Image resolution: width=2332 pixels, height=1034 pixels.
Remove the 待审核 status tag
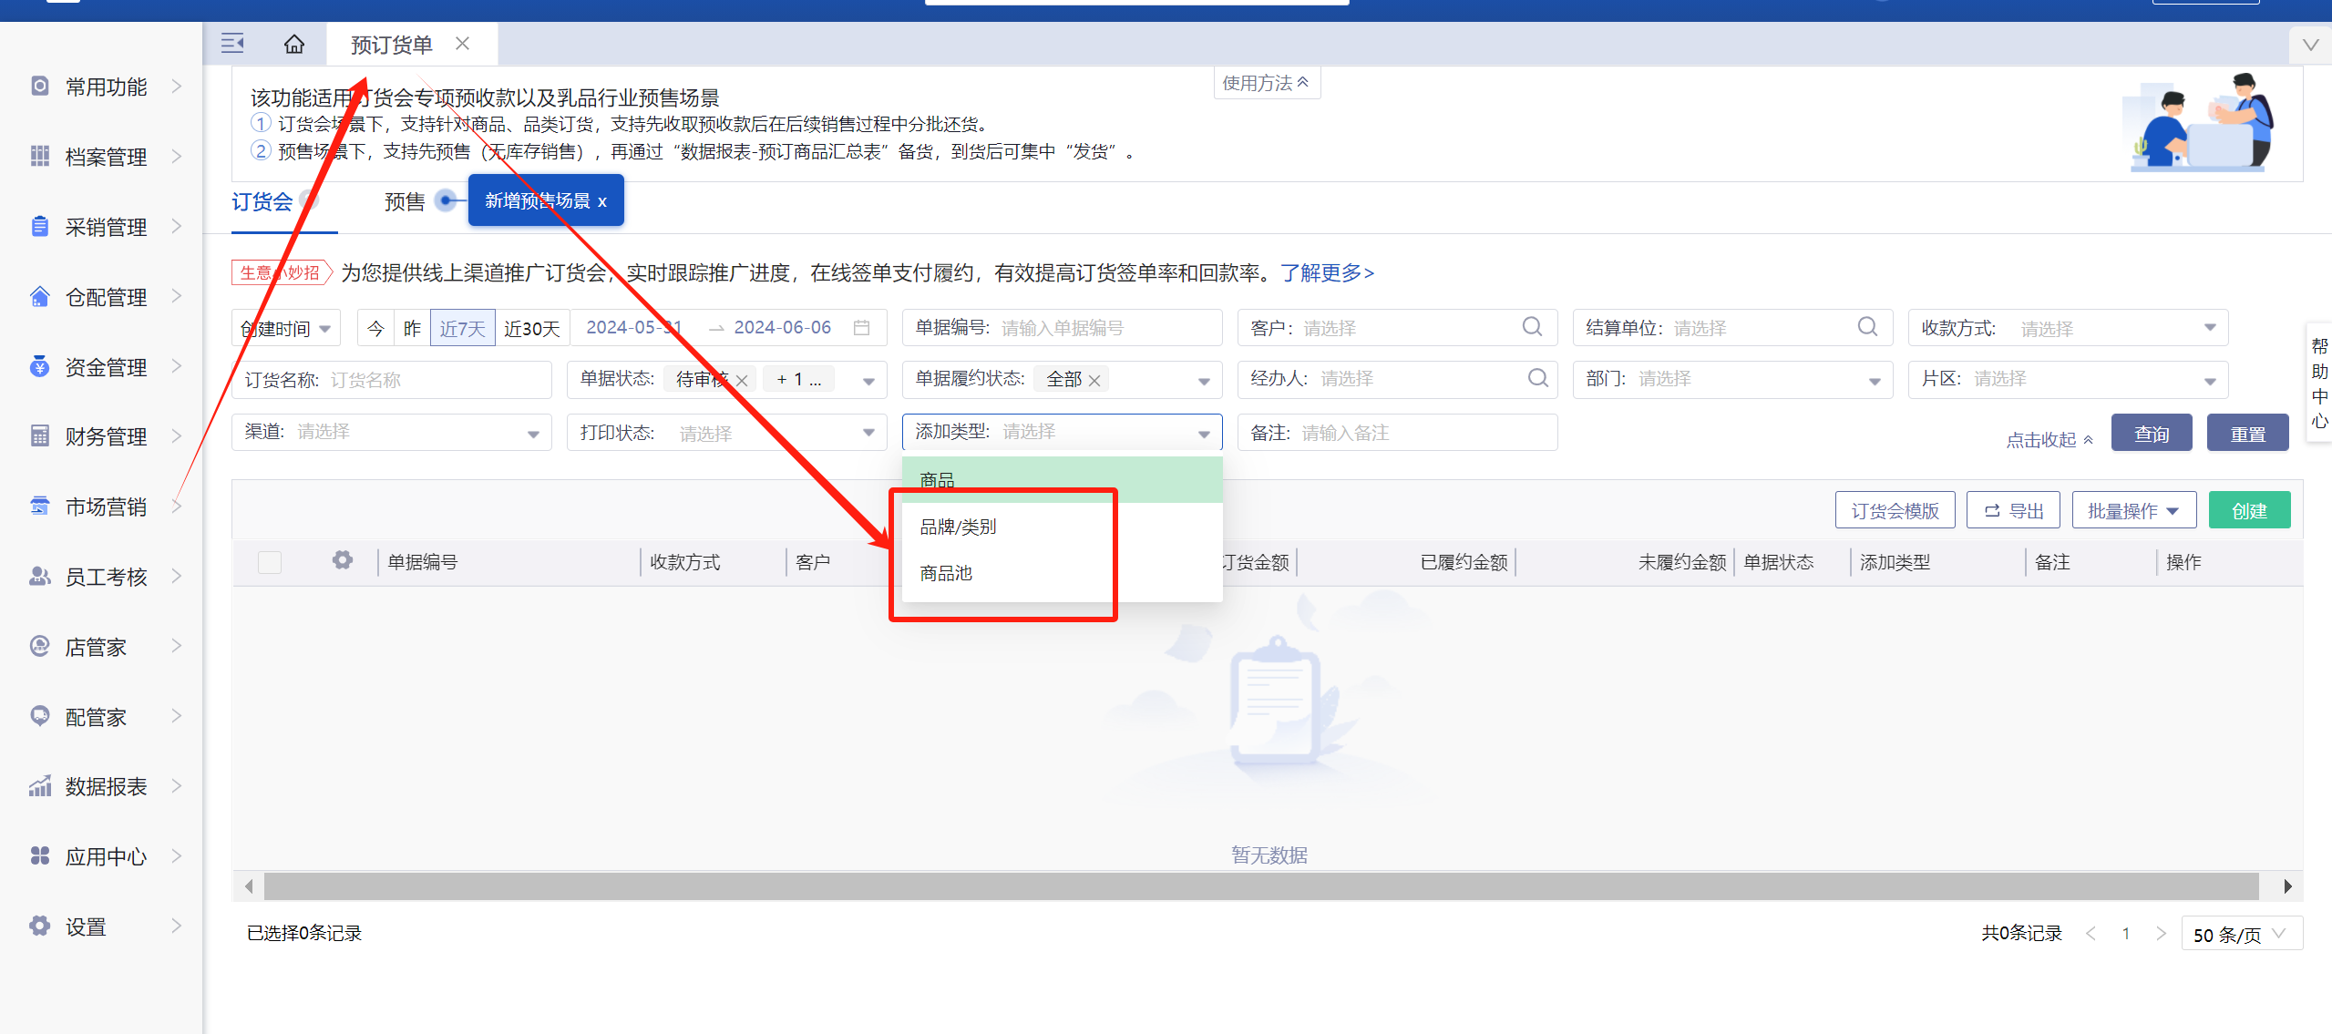(x=743, y=381)
